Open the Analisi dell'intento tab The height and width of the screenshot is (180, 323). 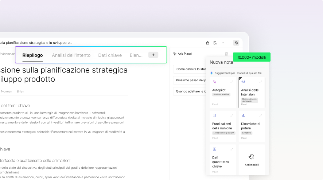point(71,55)
